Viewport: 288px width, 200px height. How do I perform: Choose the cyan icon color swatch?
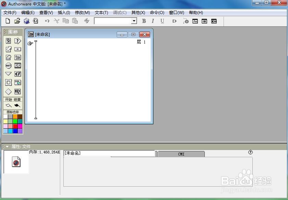tap(11, 131)
